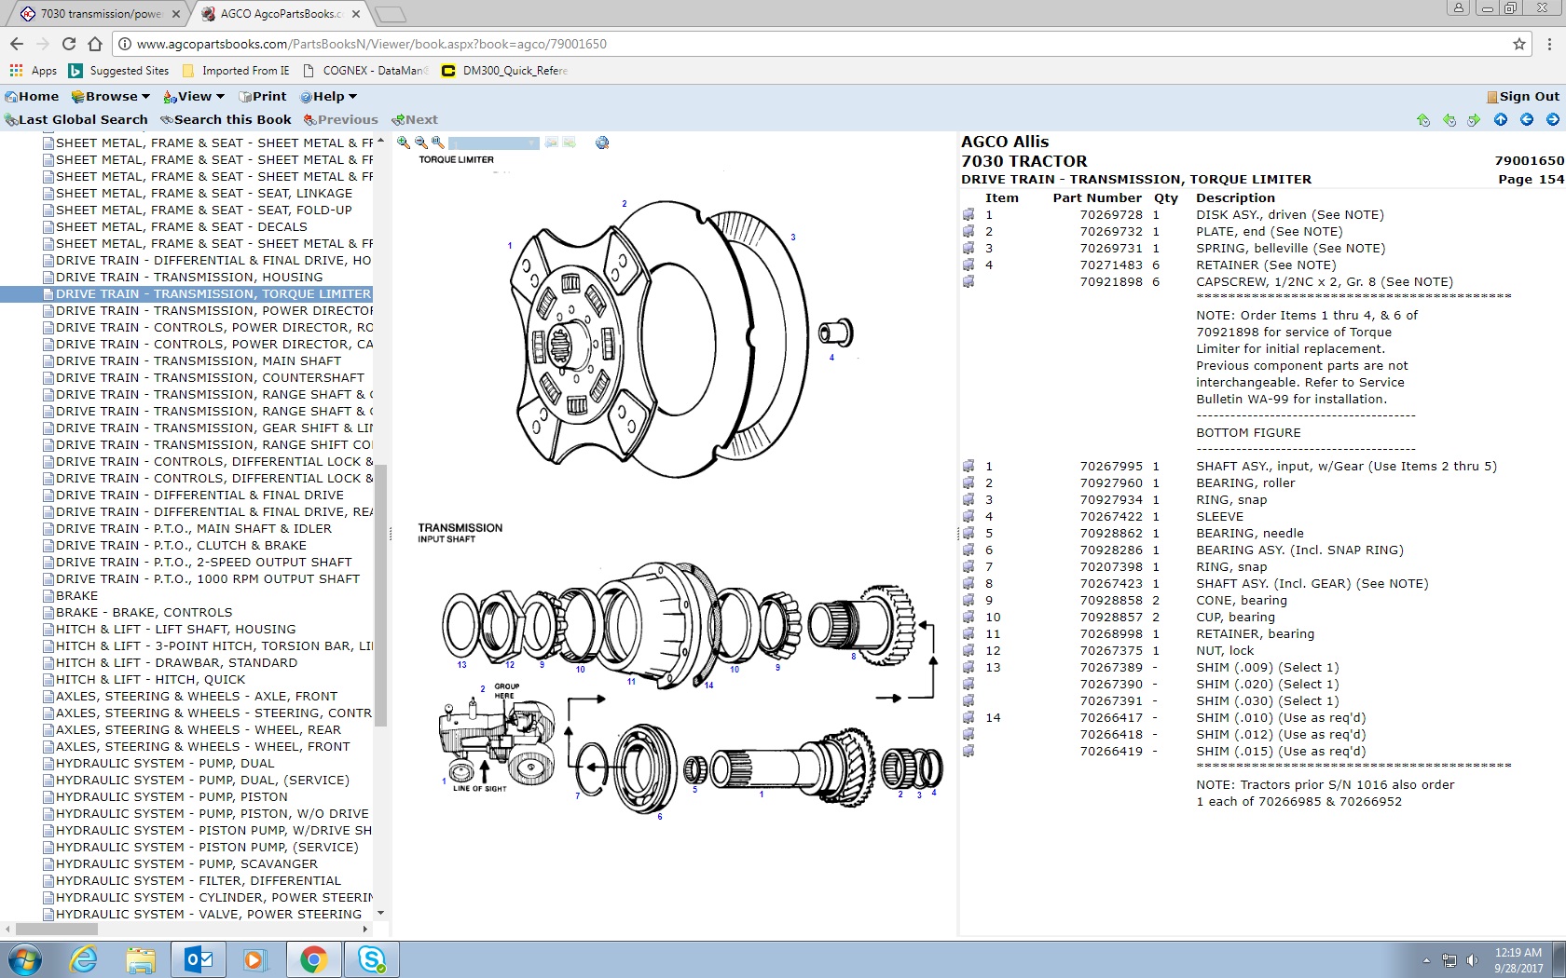Select DRIVE TRAIN - TRANSMISSION, TORQUE LIMITER entry

point(213,293)
